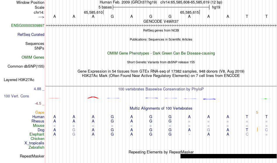Viewport: 277px width, 163px height.
Task: Click the H3K27Ac Mark ENCODE track title
Action: (161, 76)
